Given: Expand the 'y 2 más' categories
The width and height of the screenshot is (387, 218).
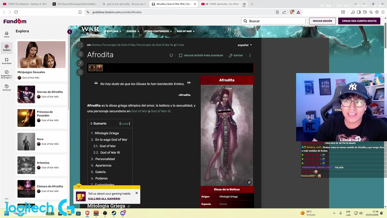Looking at the screenshot, I should 180,45.
